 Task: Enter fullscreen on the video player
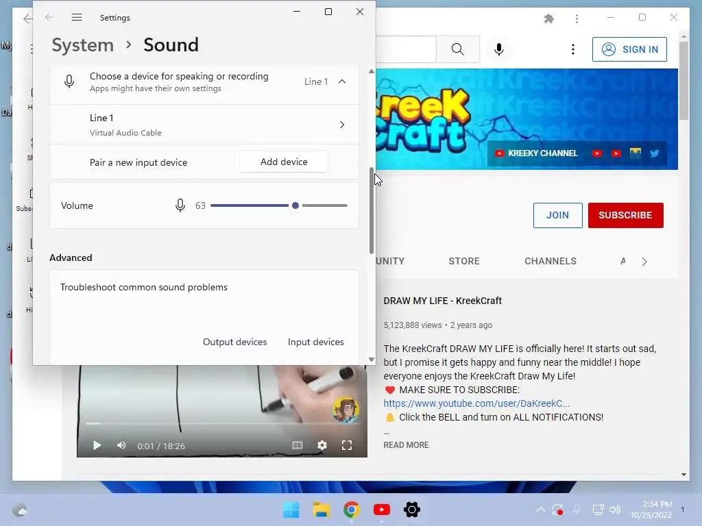coord(346,445)
